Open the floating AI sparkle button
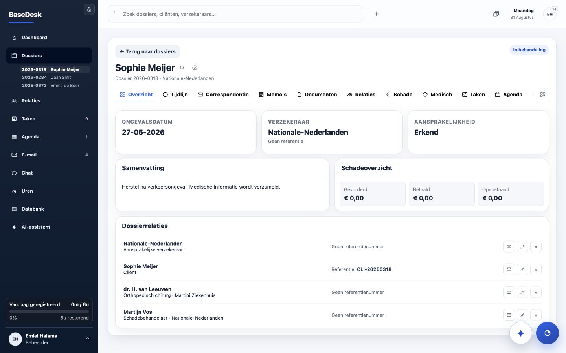 pyautogui.click(x=521, y=333)
